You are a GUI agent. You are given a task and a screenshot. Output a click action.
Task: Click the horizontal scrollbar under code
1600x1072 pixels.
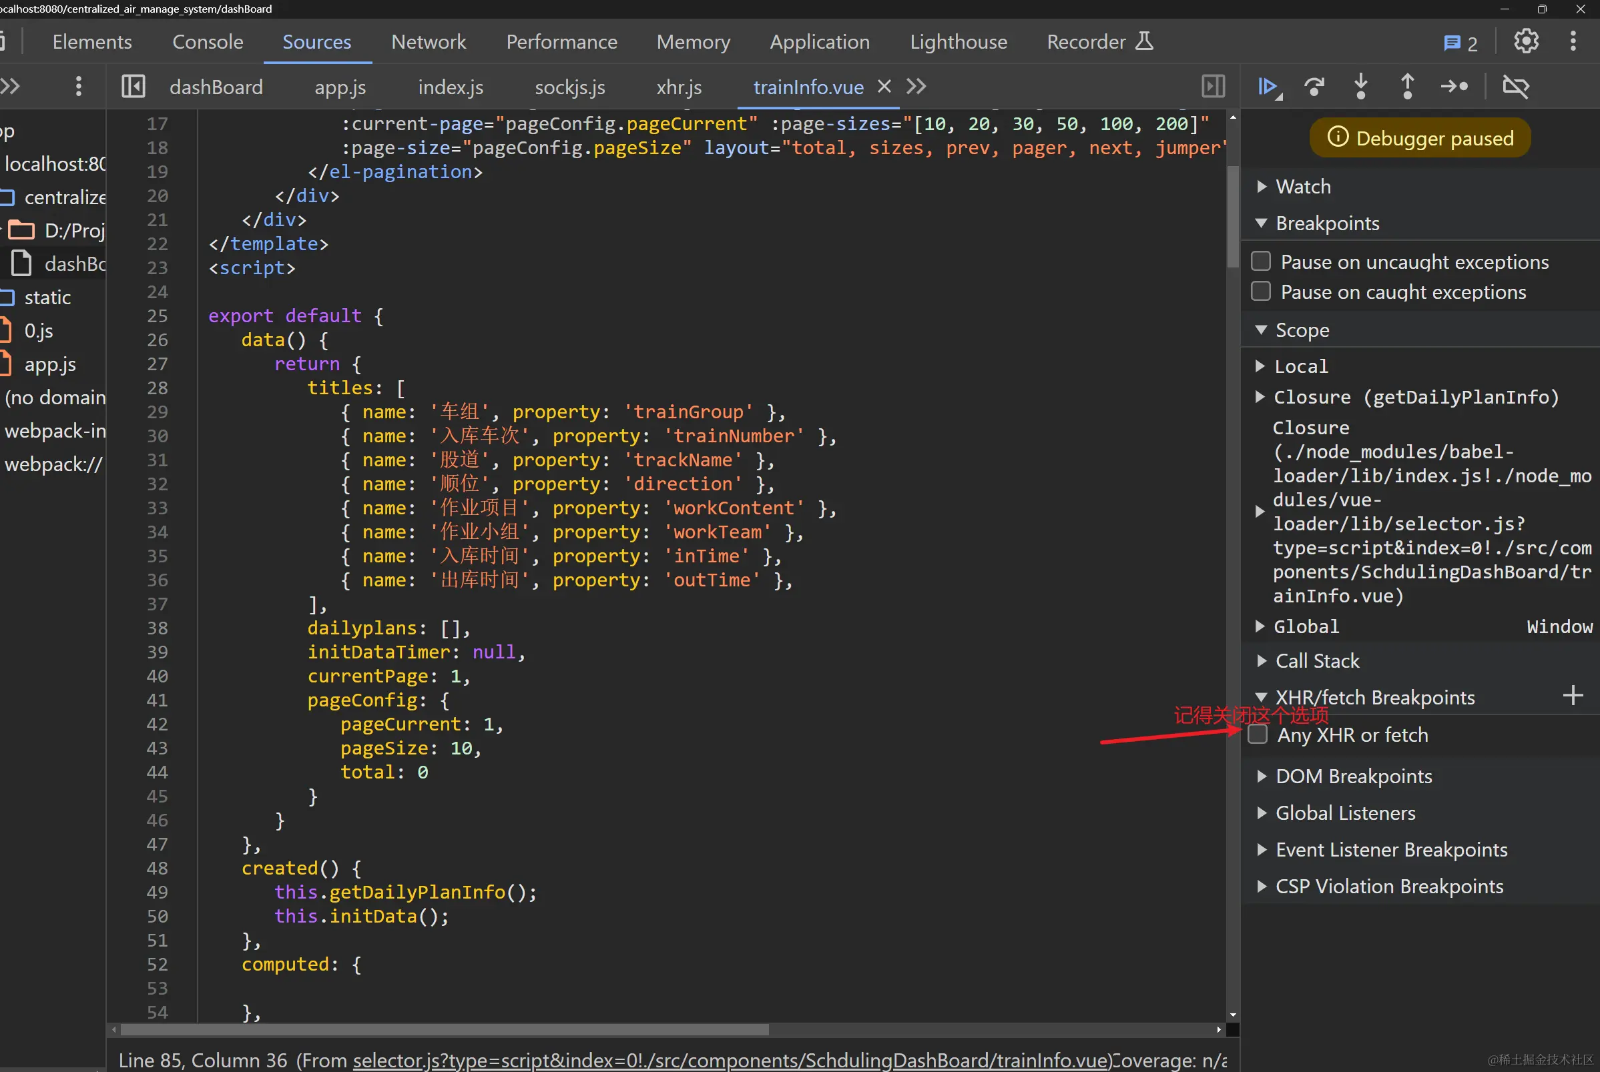[x=445, y=1029]
